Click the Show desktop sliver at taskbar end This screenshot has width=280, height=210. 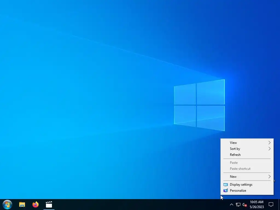[x=279, y=205]
